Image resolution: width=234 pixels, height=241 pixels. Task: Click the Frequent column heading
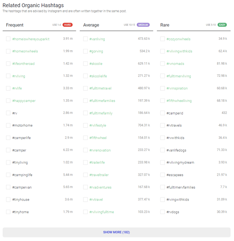[15, 25]
